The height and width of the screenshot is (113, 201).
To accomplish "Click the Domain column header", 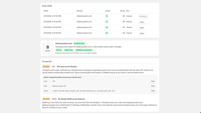I will tap(80, 11).
